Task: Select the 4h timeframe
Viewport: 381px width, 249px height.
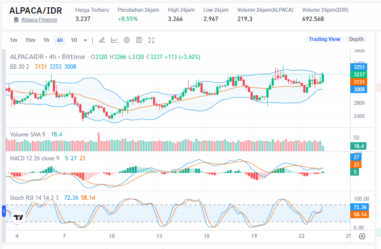Action: 60,40
